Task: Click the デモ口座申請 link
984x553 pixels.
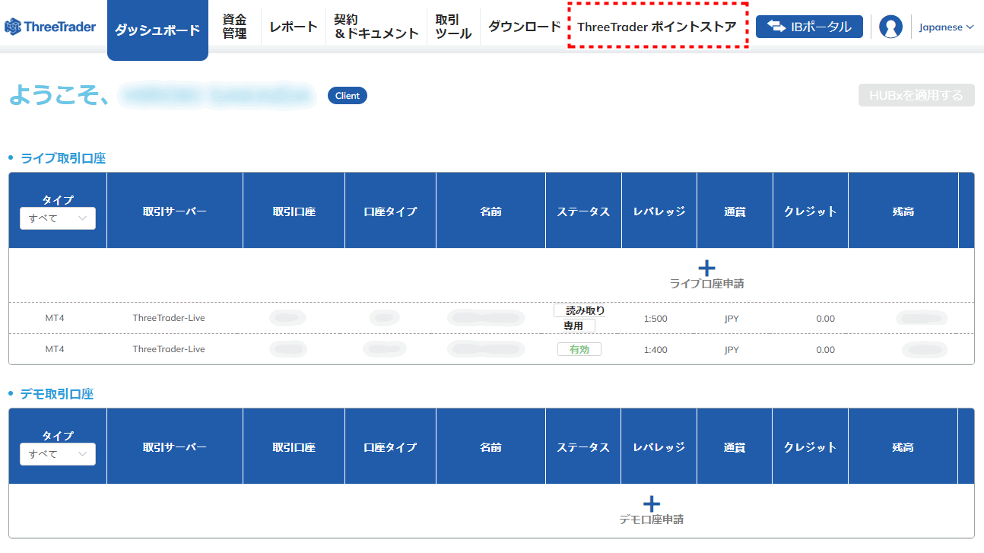Action: pos(652,520)
